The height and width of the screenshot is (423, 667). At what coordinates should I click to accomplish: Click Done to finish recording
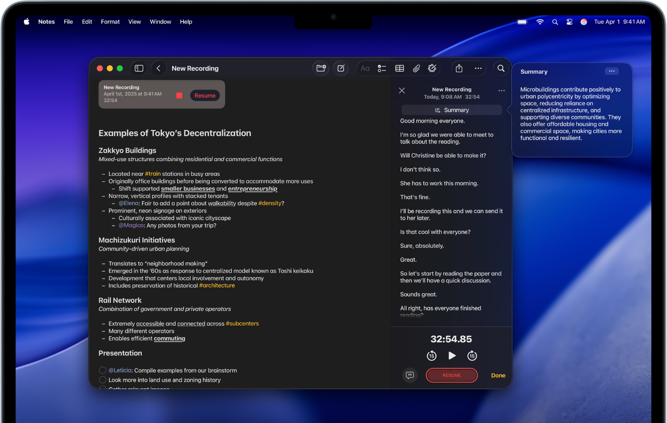(498, 375)
